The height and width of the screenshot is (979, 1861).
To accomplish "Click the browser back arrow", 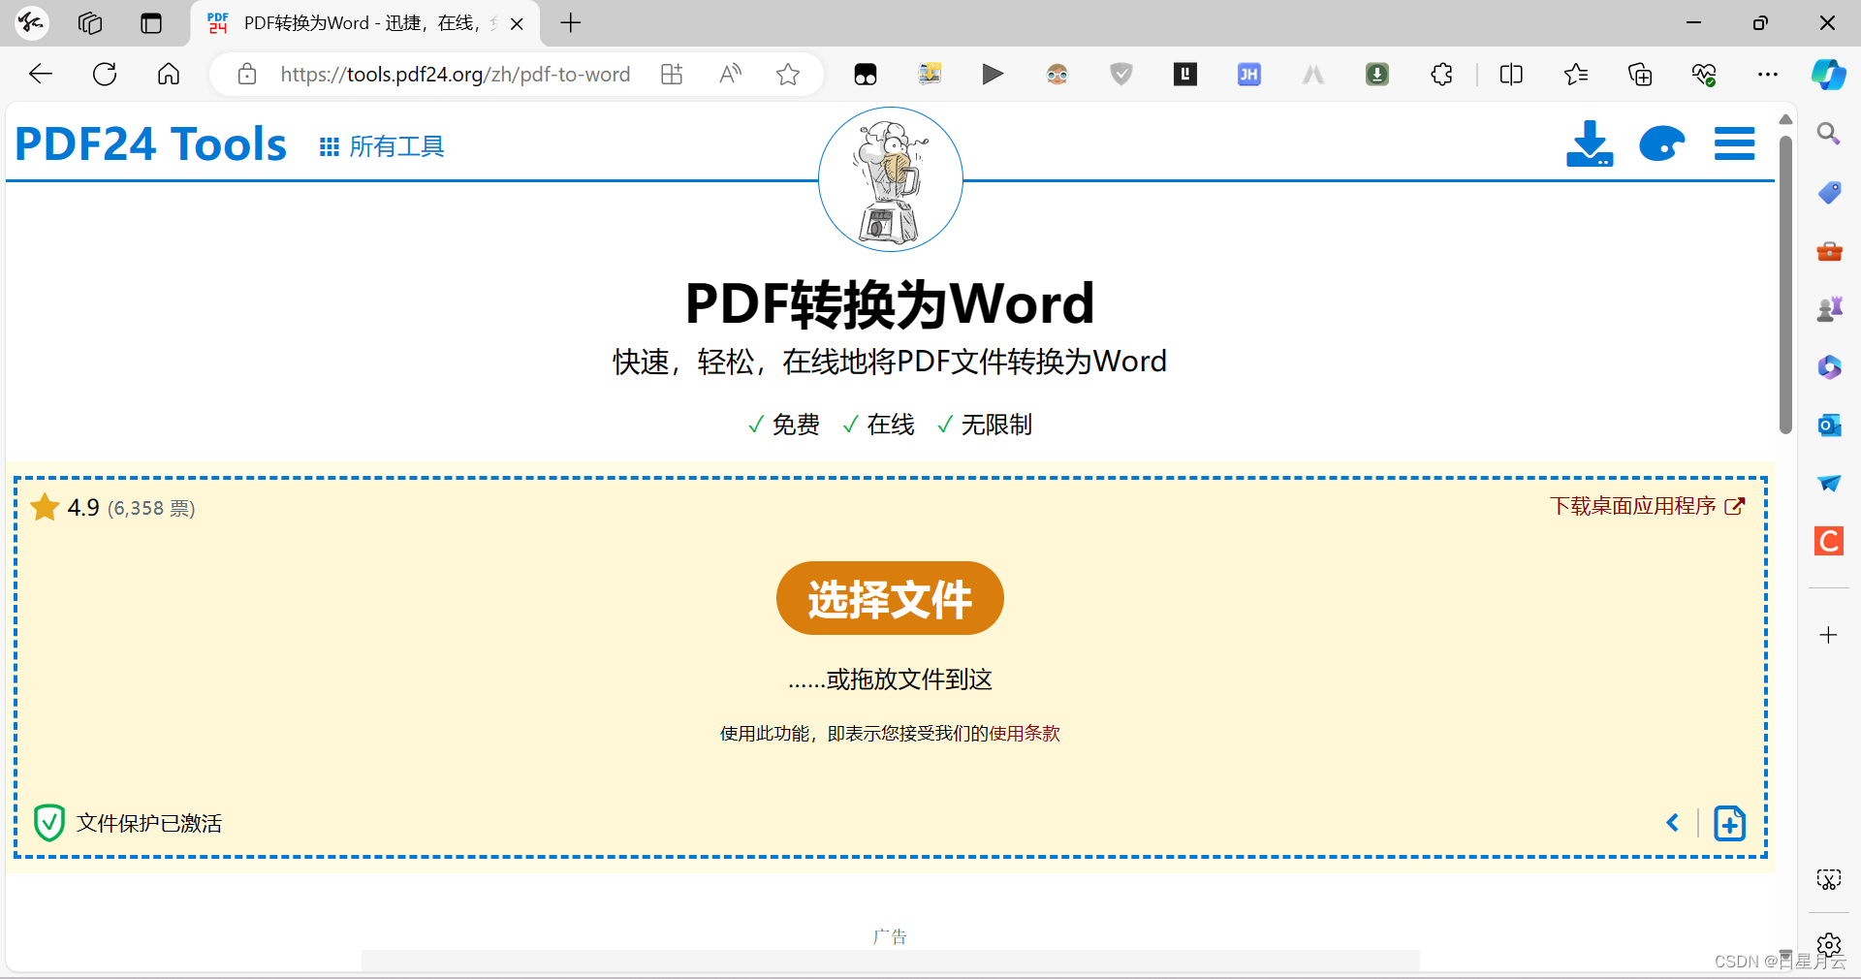I will click(41, 75).
